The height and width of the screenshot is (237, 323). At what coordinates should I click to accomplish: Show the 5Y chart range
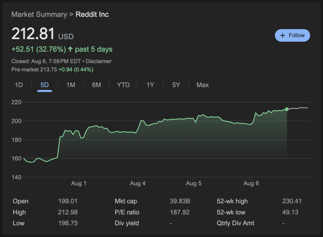(176, 85)
